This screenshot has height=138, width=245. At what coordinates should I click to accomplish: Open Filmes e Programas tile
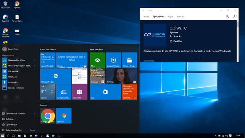[x=129, y=60]
